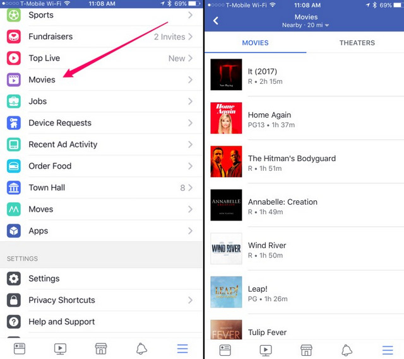Tap the '8' count on Town Hall
The height and width of the screenshot is (359, 404).
coord(182,188)
